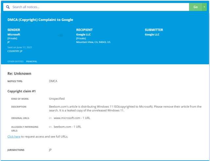Click the search magnifier icon

coord(8,7)
